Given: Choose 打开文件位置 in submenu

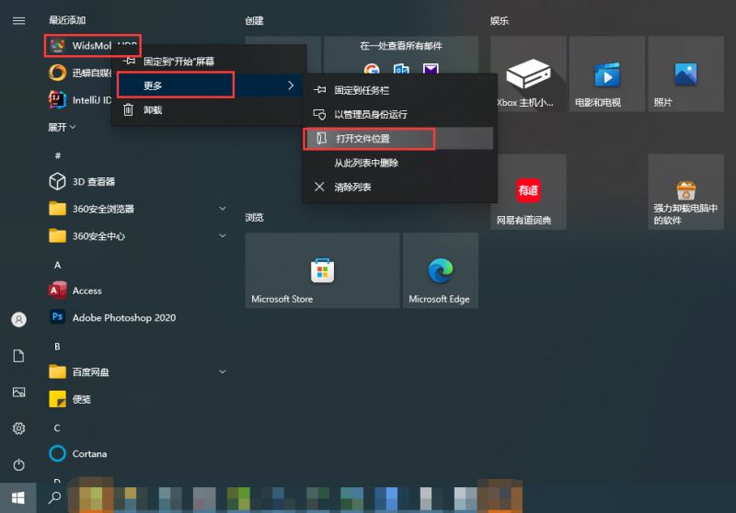Looking at the screenshot, I should (x=399, y=138).
